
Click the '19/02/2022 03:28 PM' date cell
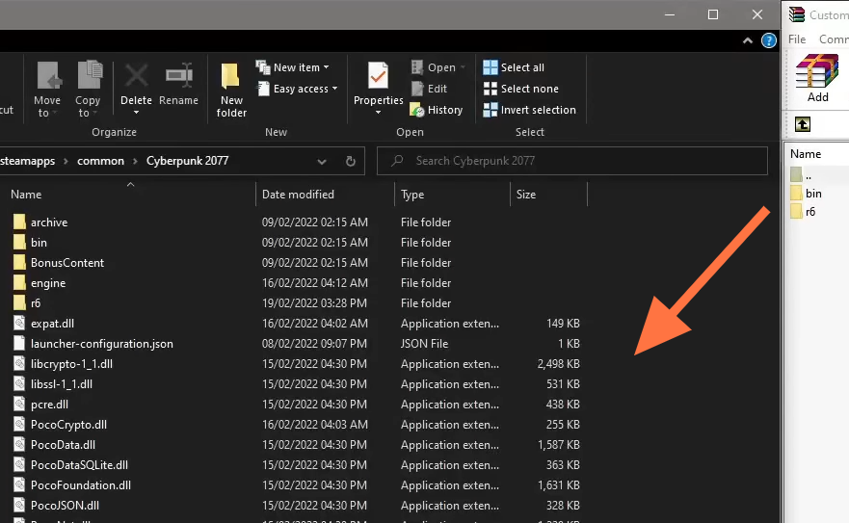coord(314,302)
